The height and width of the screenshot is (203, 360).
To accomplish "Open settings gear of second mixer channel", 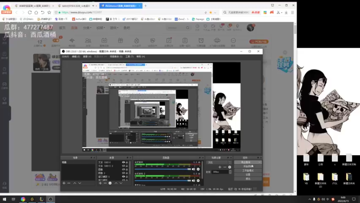I will point(198,181).
